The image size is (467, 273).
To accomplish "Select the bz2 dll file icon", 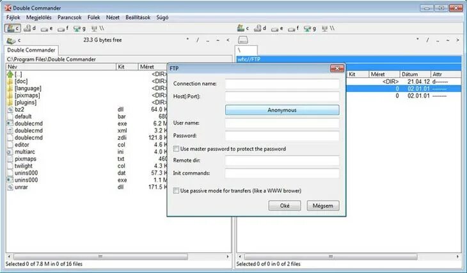I will (10, 109).
